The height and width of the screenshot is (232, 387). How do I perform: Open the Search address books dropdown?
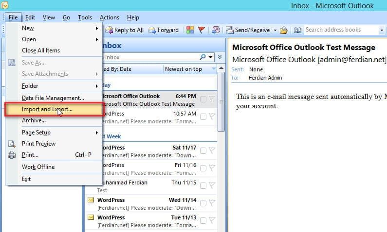click(382, 30)
